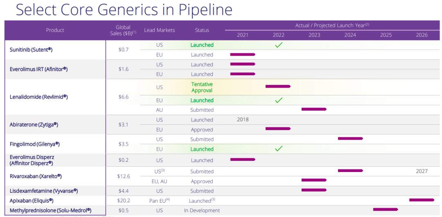Click the Actual / Projected Launch Year heading
Screen dimensions: 442x217
[x=332, y=25]
